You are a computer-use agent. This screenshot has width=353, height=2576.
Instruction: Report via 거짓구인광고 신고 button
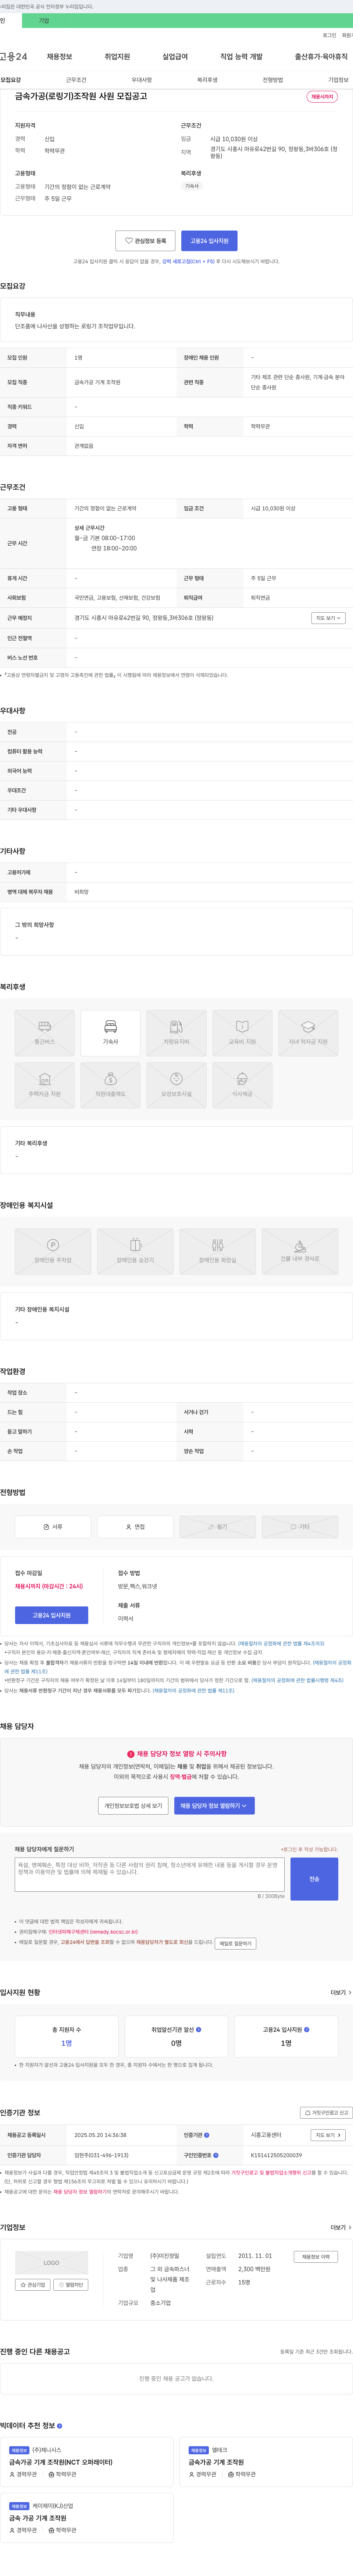(x=326, y=2113)
